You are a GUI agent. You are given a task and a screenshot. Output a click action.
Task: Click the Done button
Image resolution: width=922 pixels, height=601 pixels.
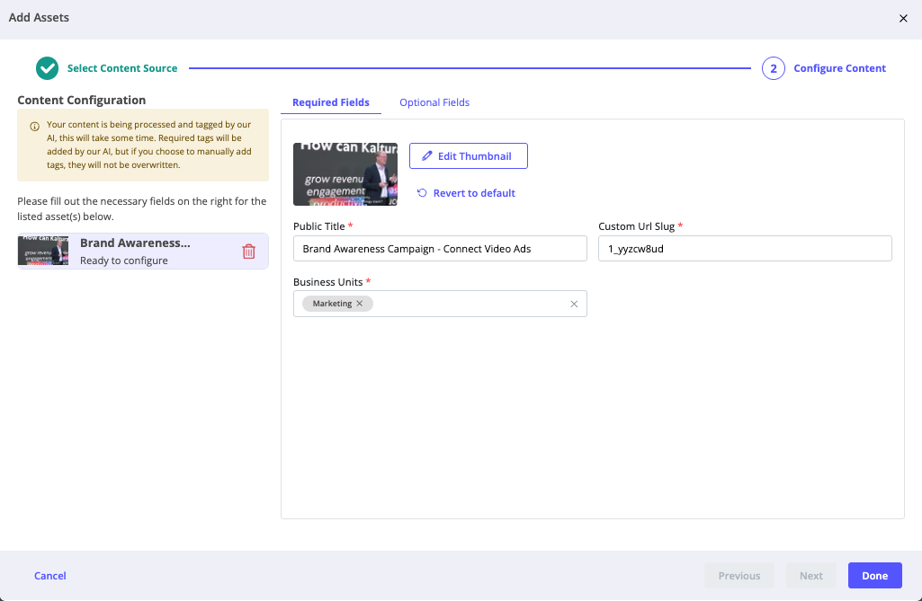point(874,576)
